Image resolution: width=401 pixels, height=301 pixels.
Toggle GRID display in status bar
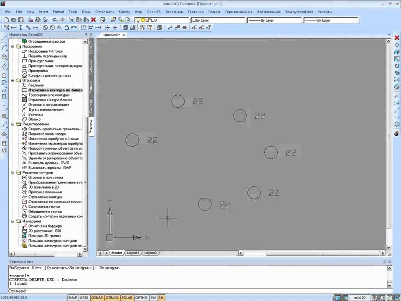pyautogui.click(x=84, y=298)
